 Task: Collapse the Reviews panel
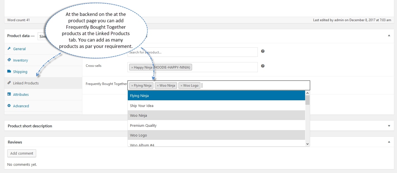[389, 142]
